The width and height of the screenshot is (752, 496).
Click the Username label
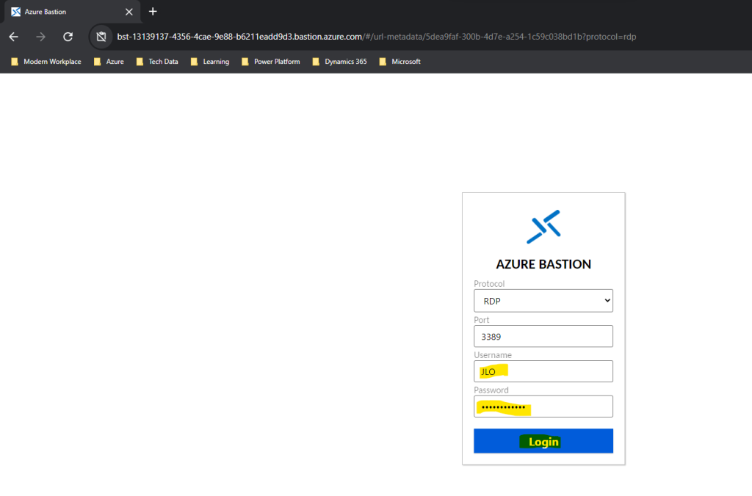[x=493, y=355]
